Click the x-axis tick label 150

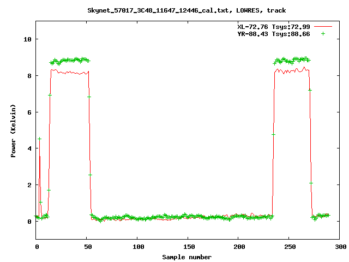point(189,247)
